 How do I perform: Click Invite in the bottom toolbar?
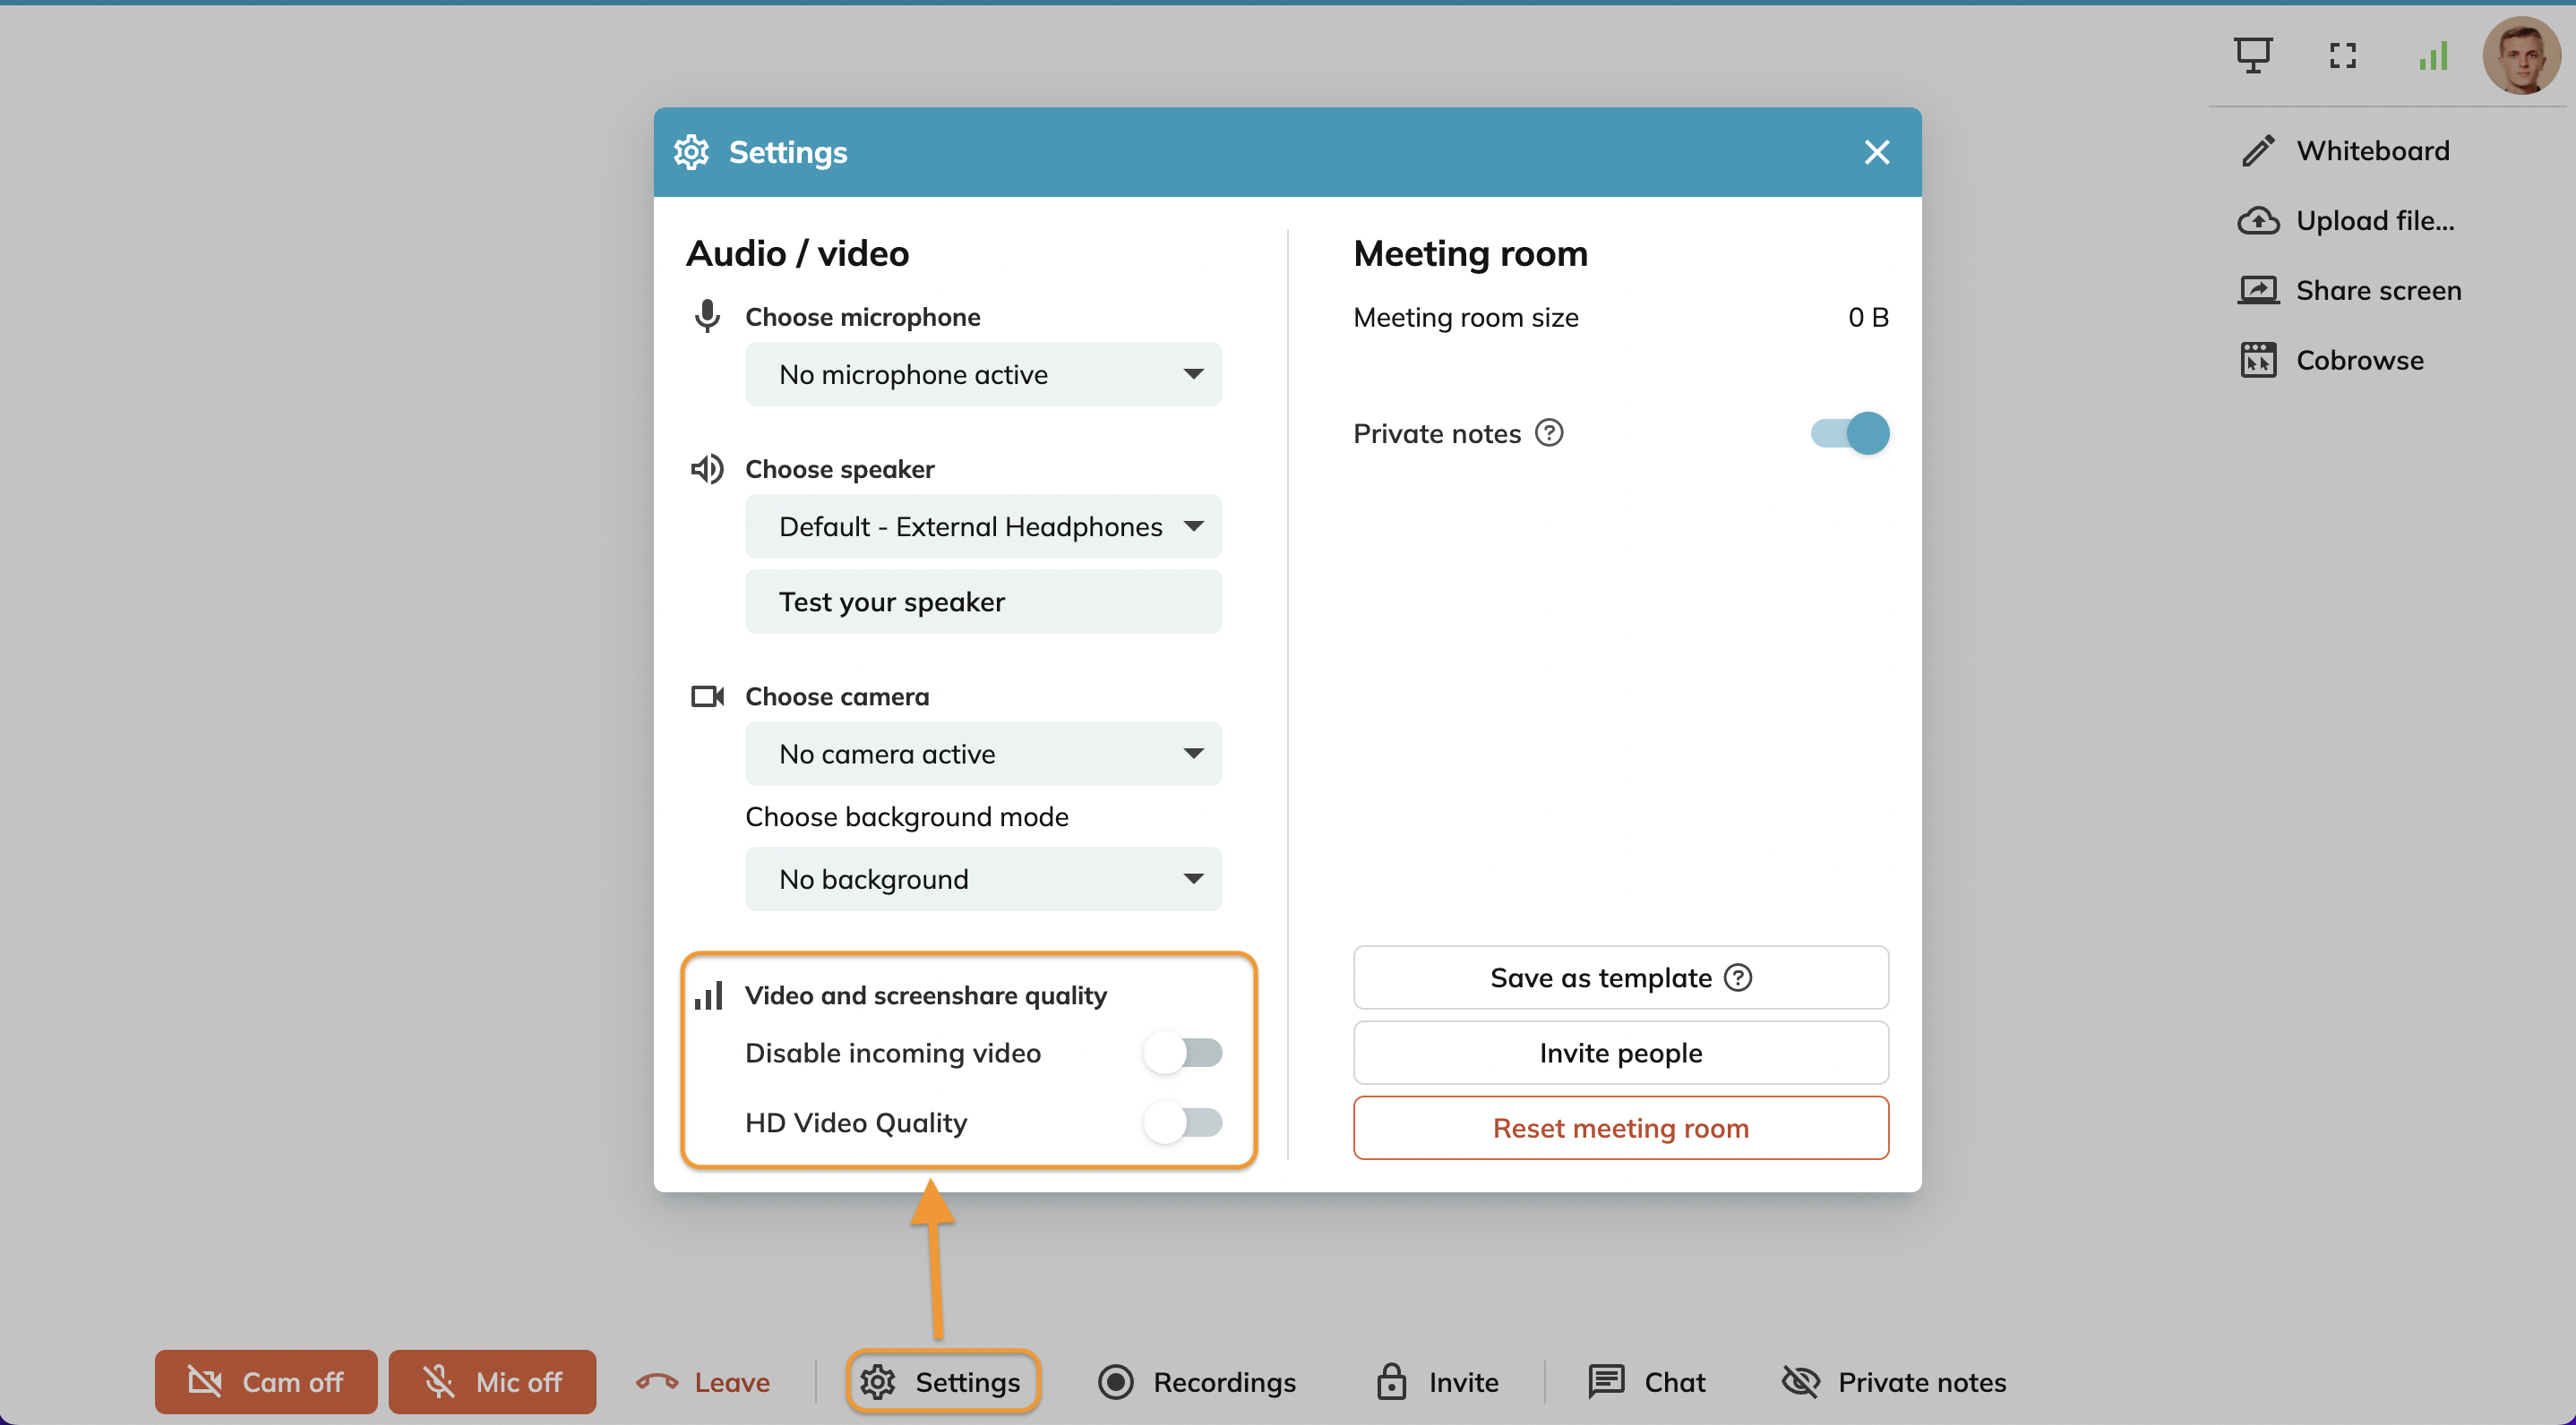point(1436,1382)
